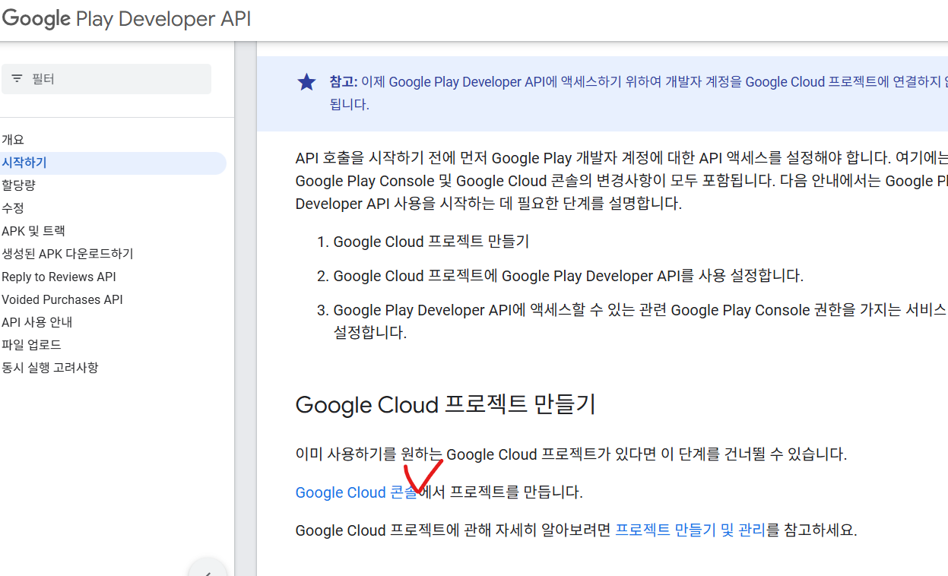Click list item 1 Google Cloud 프로젝트 만들기
The width and height of the screenshot is (948, 576).
(x=431, y=242)
